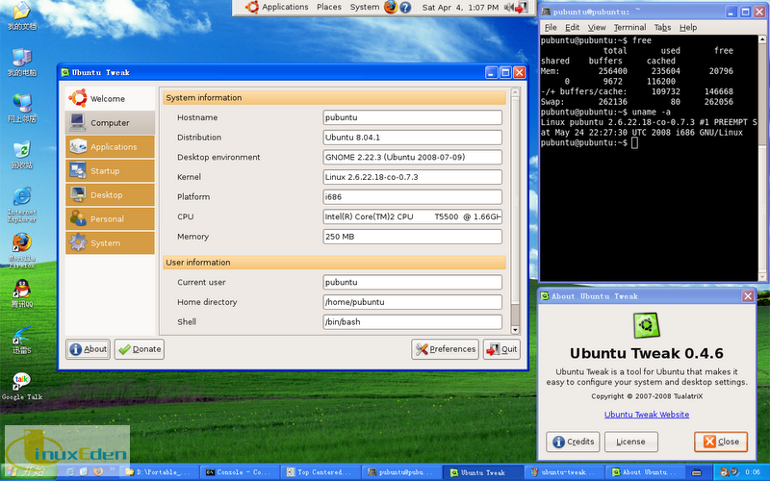
Task: Open the Recycle Bin desktop icon
Action: tap(21, 155)
